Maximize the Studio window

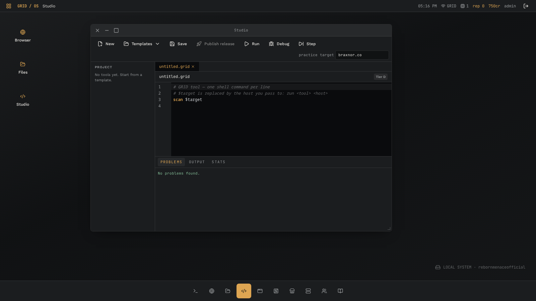click(x=116, y=30)
